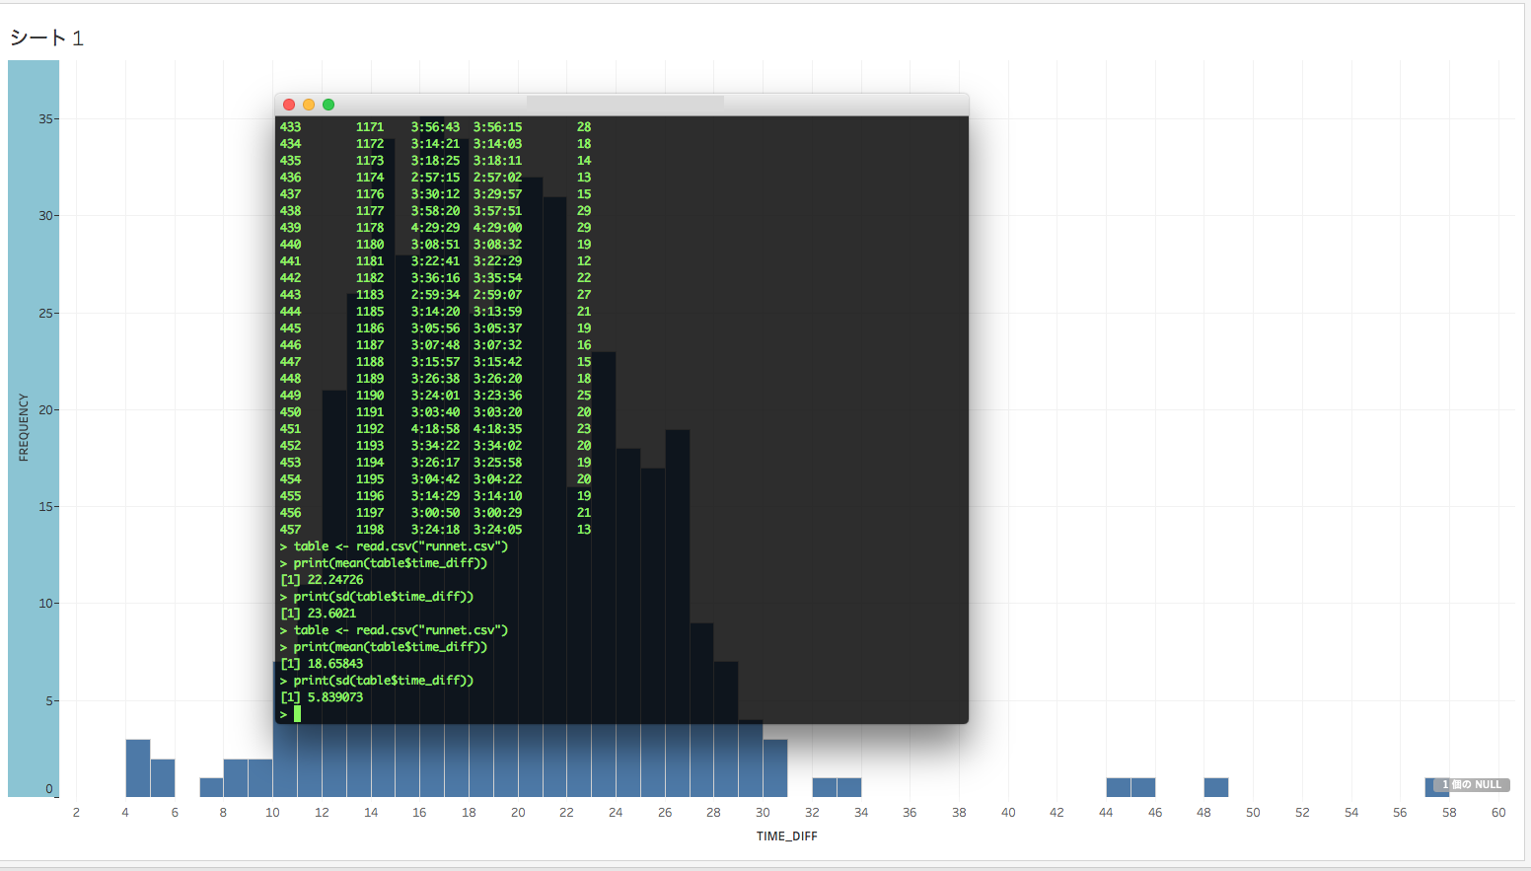Click the output value 5.839073 in terminal
The height and width of the screenshot is (871, 1531).
335,697
